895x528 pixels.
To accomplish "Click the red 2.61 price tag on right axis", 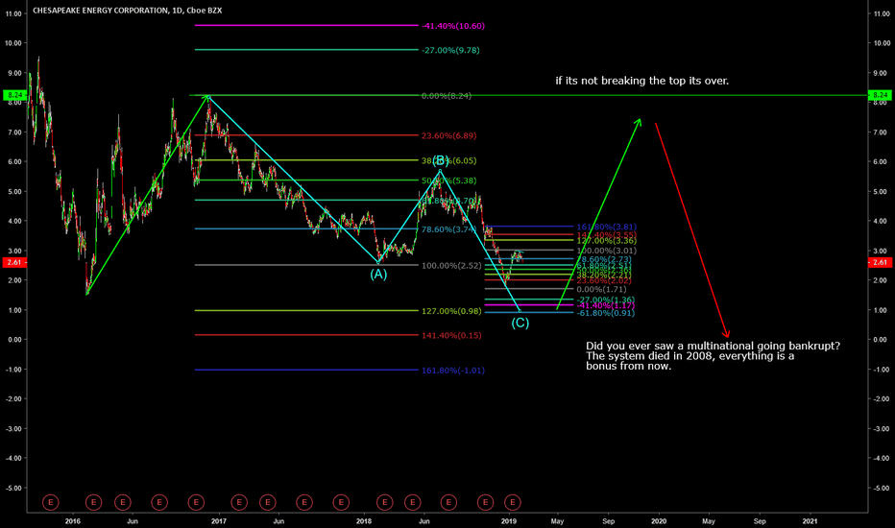I will (x=880, y=263).
